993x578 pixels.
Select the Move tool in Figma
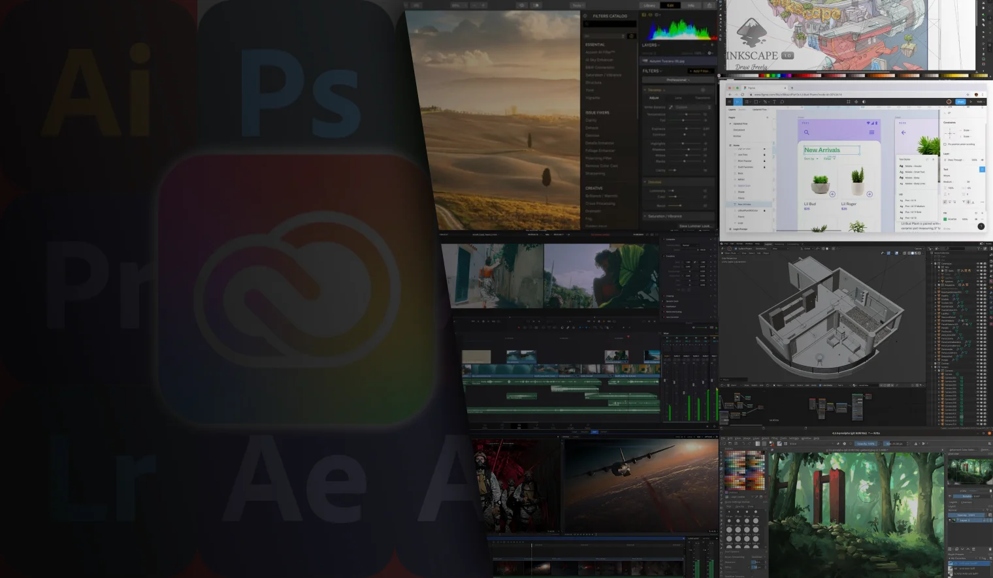[738, 102]
